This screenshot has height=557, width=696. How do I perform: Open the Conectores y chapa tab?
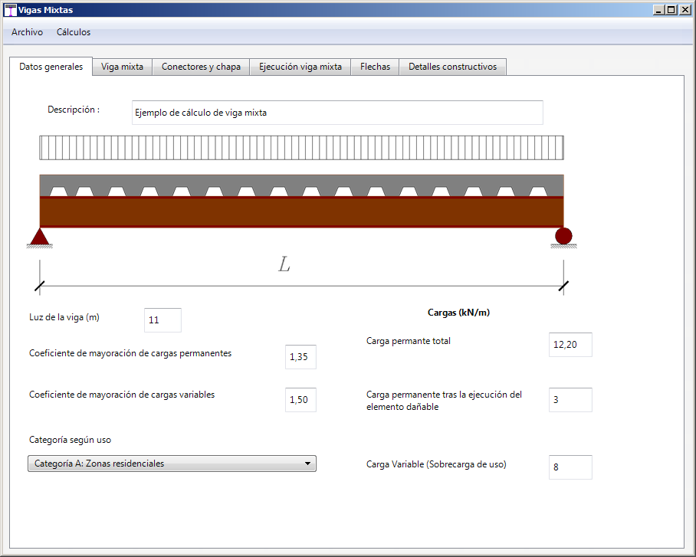coord(201,67)
